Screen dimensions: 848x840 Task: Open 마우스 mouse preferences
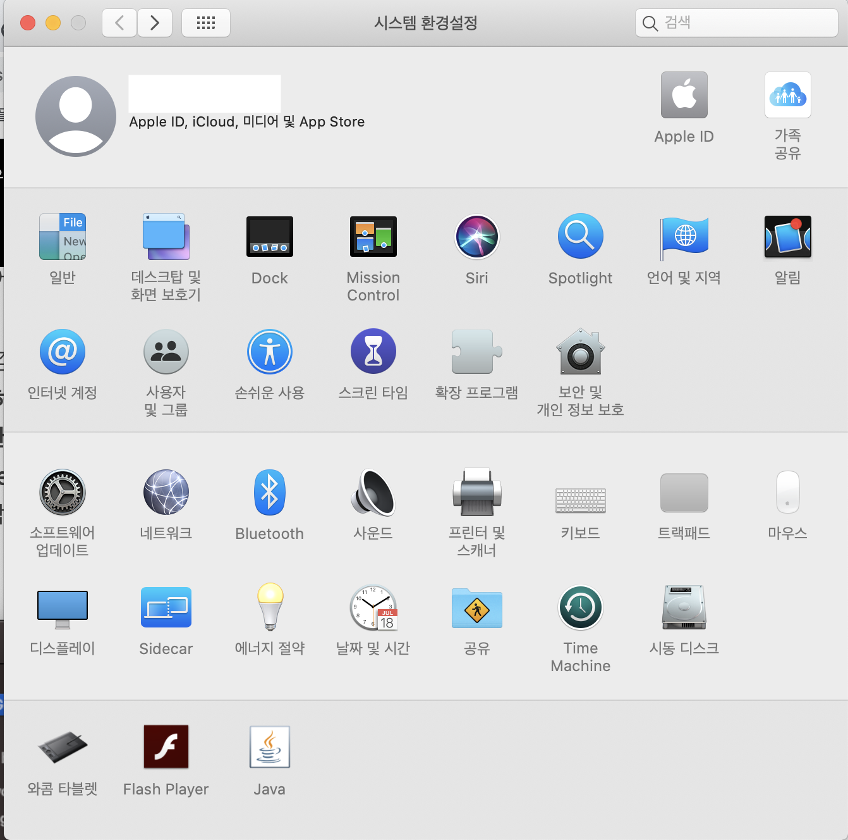coord(788,492)
